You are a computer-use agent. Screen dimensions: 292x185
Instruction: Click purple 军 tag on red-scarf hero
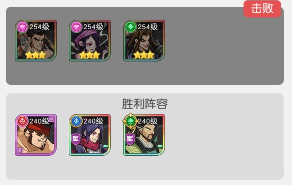(x=76, y=139)
